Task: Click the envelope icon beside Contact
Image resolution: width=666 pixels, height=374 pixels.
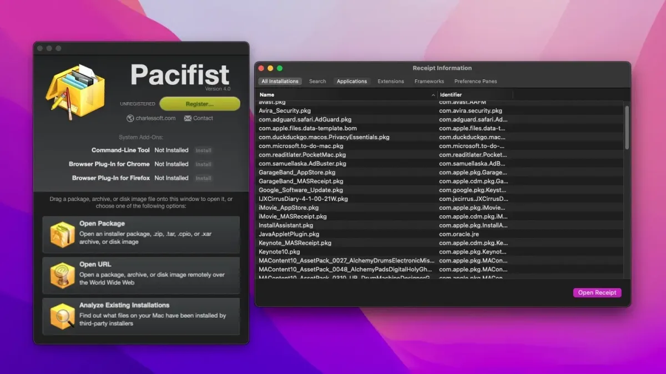Action: click(x=188, y=118)
